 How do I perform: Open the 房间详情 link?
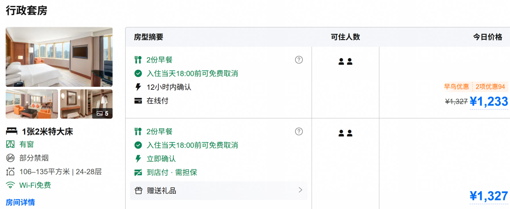pos(20,202)
